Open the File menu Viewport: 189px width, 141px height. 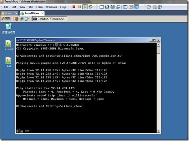[6, 7]
